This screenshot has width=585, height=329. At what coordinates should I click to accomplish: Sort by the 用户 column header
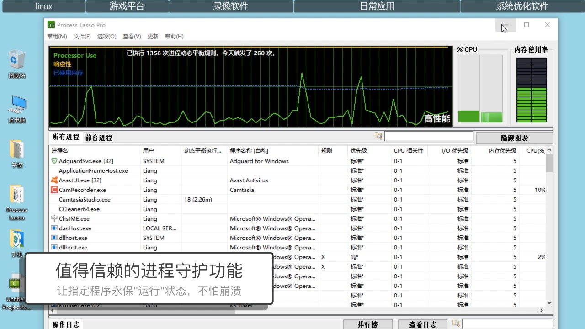pos(161,150)
